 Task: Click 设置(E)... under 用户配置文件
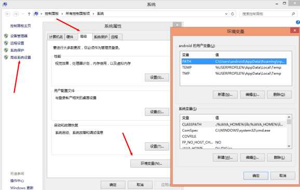[157, 112]
